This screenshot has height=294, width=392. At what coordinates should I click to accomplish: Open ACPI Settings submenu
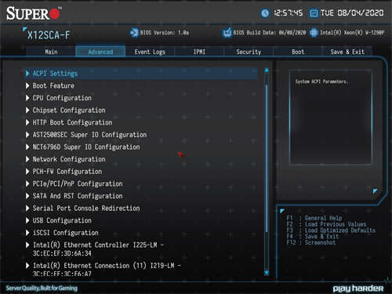click(x=141, y=73)
